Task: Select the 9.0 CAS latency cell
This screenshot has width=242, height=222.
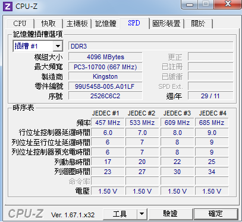Action: 212,133
